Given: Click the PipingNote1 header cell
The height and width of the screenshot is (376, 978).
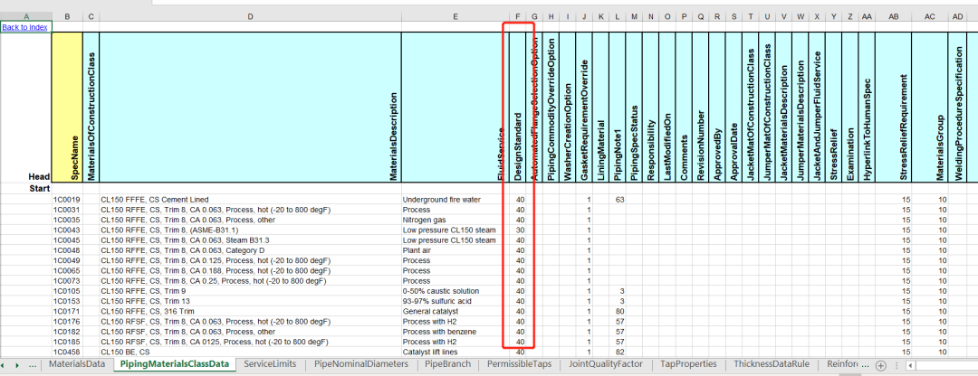Looking at the screenshot, I should coord(617,107).
